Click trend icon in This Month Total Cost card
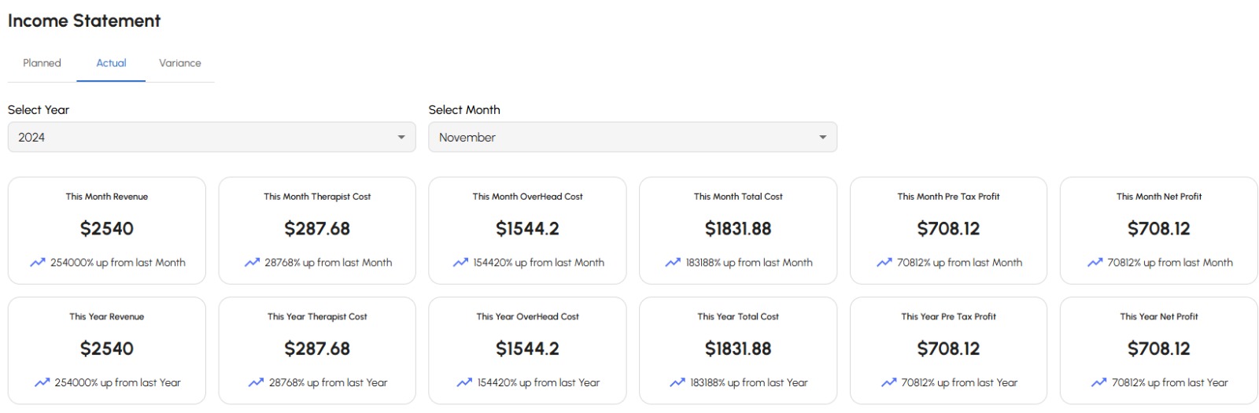The height and width of the screenshot is (413, 1259). click(x=673, y=263)
